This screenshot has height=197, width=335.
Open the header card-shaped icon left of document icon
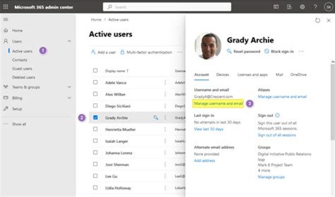(x=276, y=7)
